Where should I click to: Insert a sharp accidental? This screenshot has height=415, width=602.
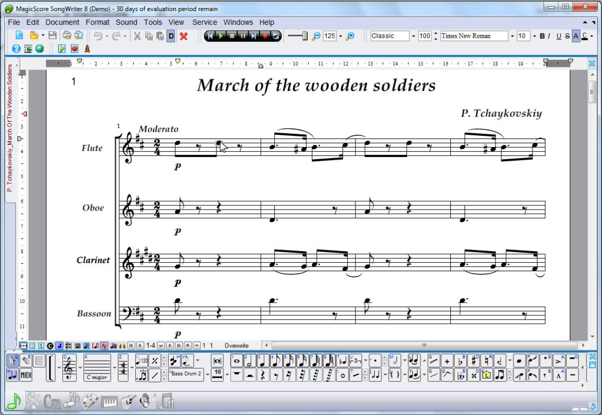coord(474,361)
